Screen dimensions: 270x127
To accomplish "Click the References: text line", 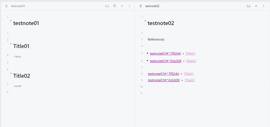I will coord(156,40).
